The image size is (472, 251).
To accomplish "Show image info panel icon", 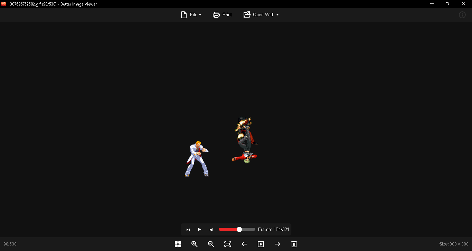I will point(462,15).
